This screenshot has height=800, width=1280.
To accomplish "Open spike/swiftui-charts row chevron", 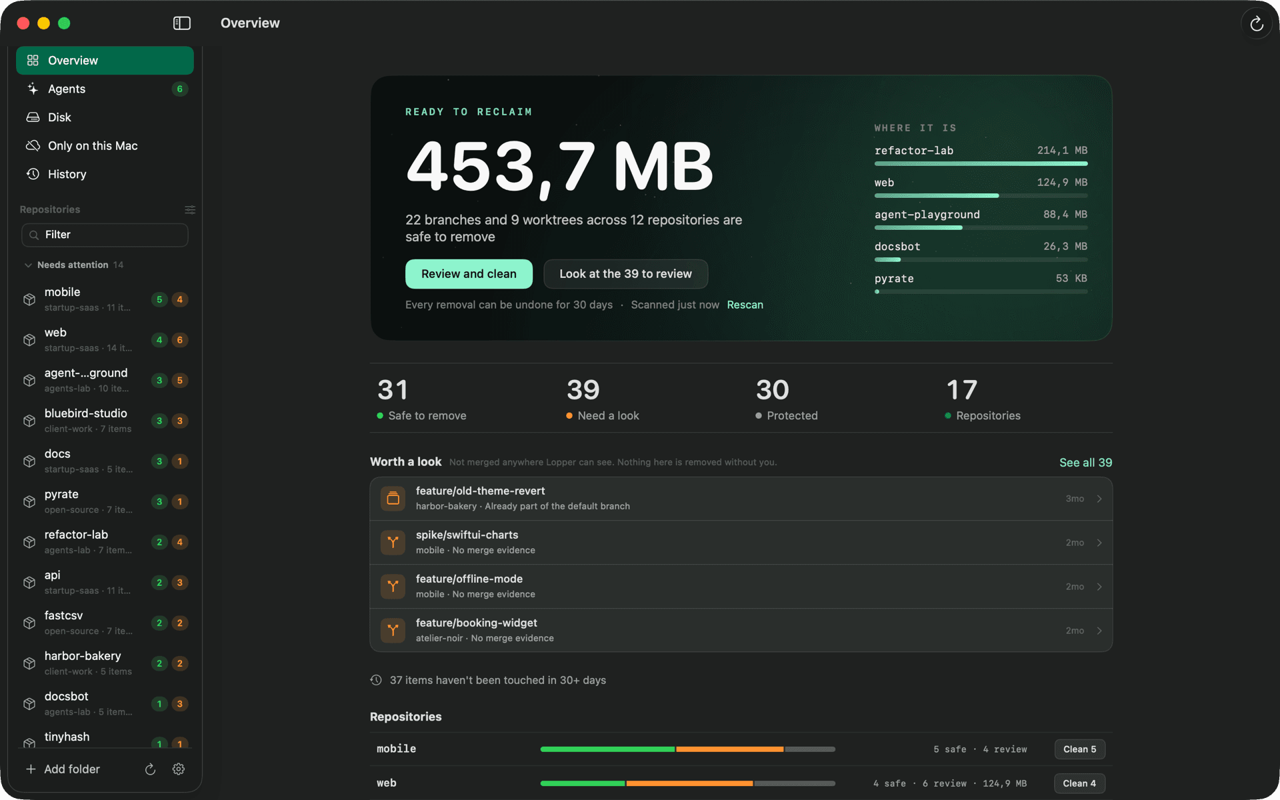I will point(1099,543).
